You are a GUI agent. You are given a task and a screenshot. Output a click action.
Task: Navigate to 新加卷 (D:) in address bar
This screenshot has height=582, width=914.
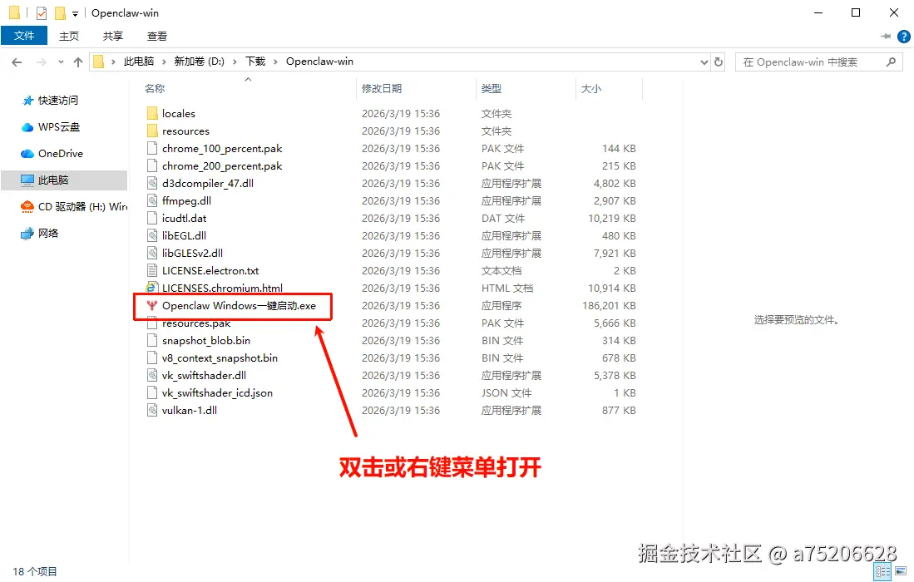pyautogui.click(x=200, y=62)
